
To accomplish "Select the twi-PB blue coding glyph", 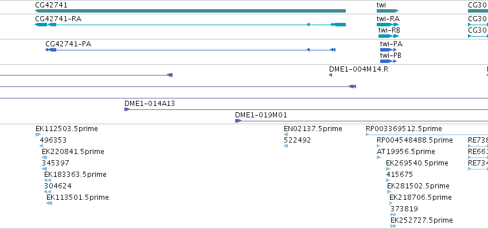I will click(388, 61).
